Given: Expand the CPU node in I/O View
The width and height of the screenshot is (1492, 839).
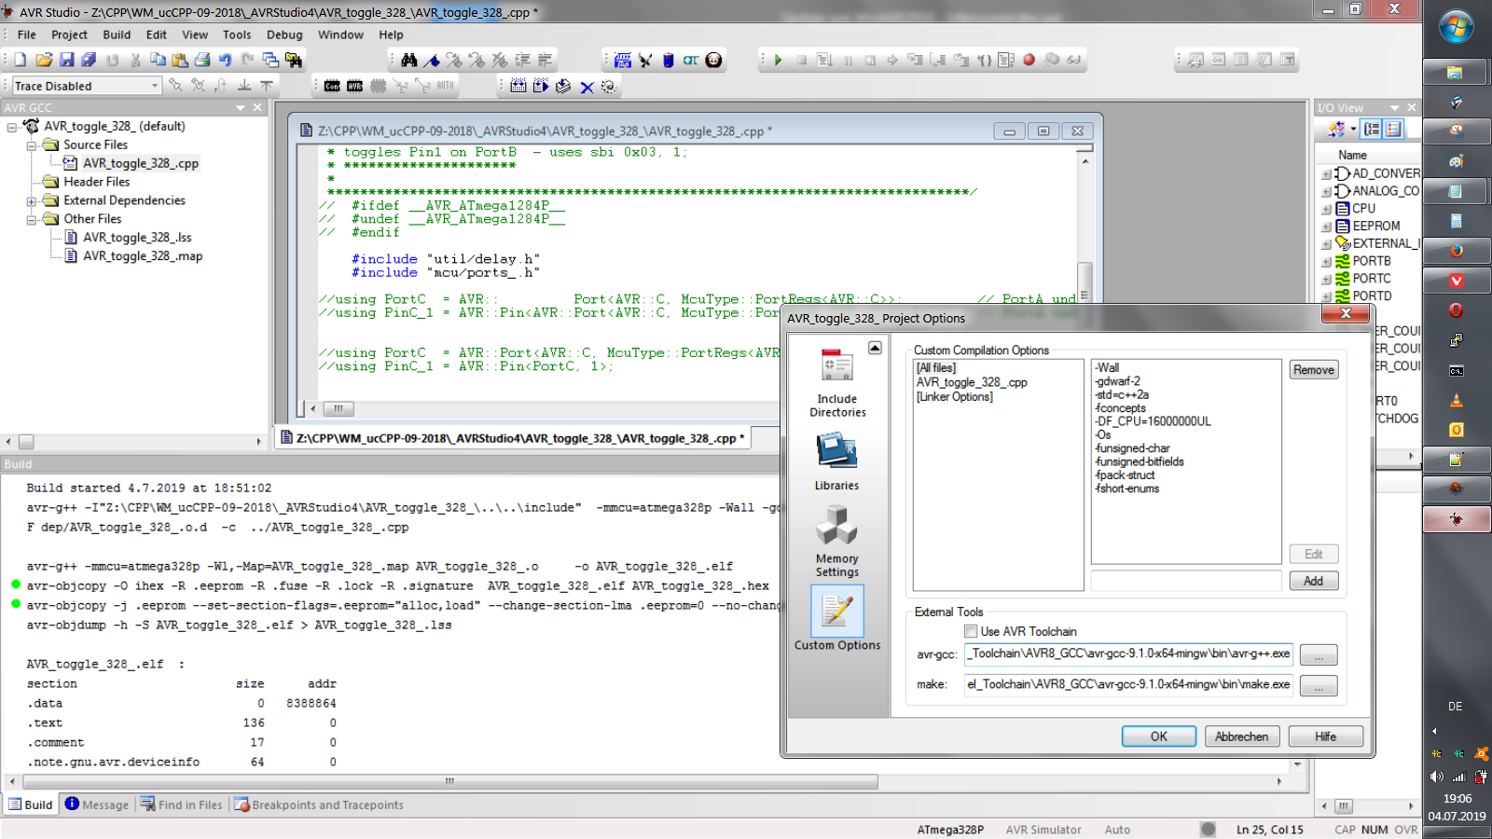Looking at the screenshot, I should pos(1326,209).
